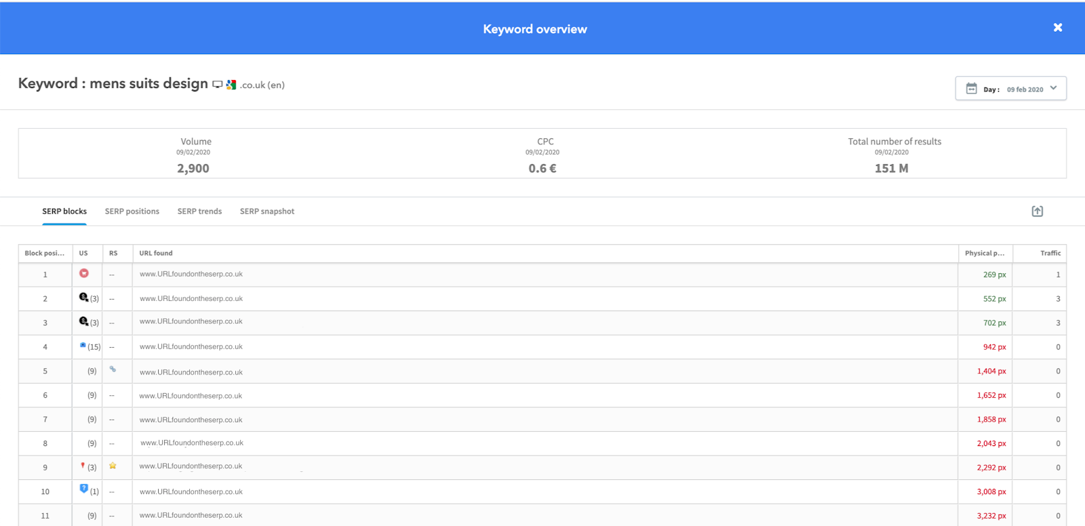The image size is (1085, 526).
Task: Open the SERP snapshot tab
Action: tap(267, 211)
